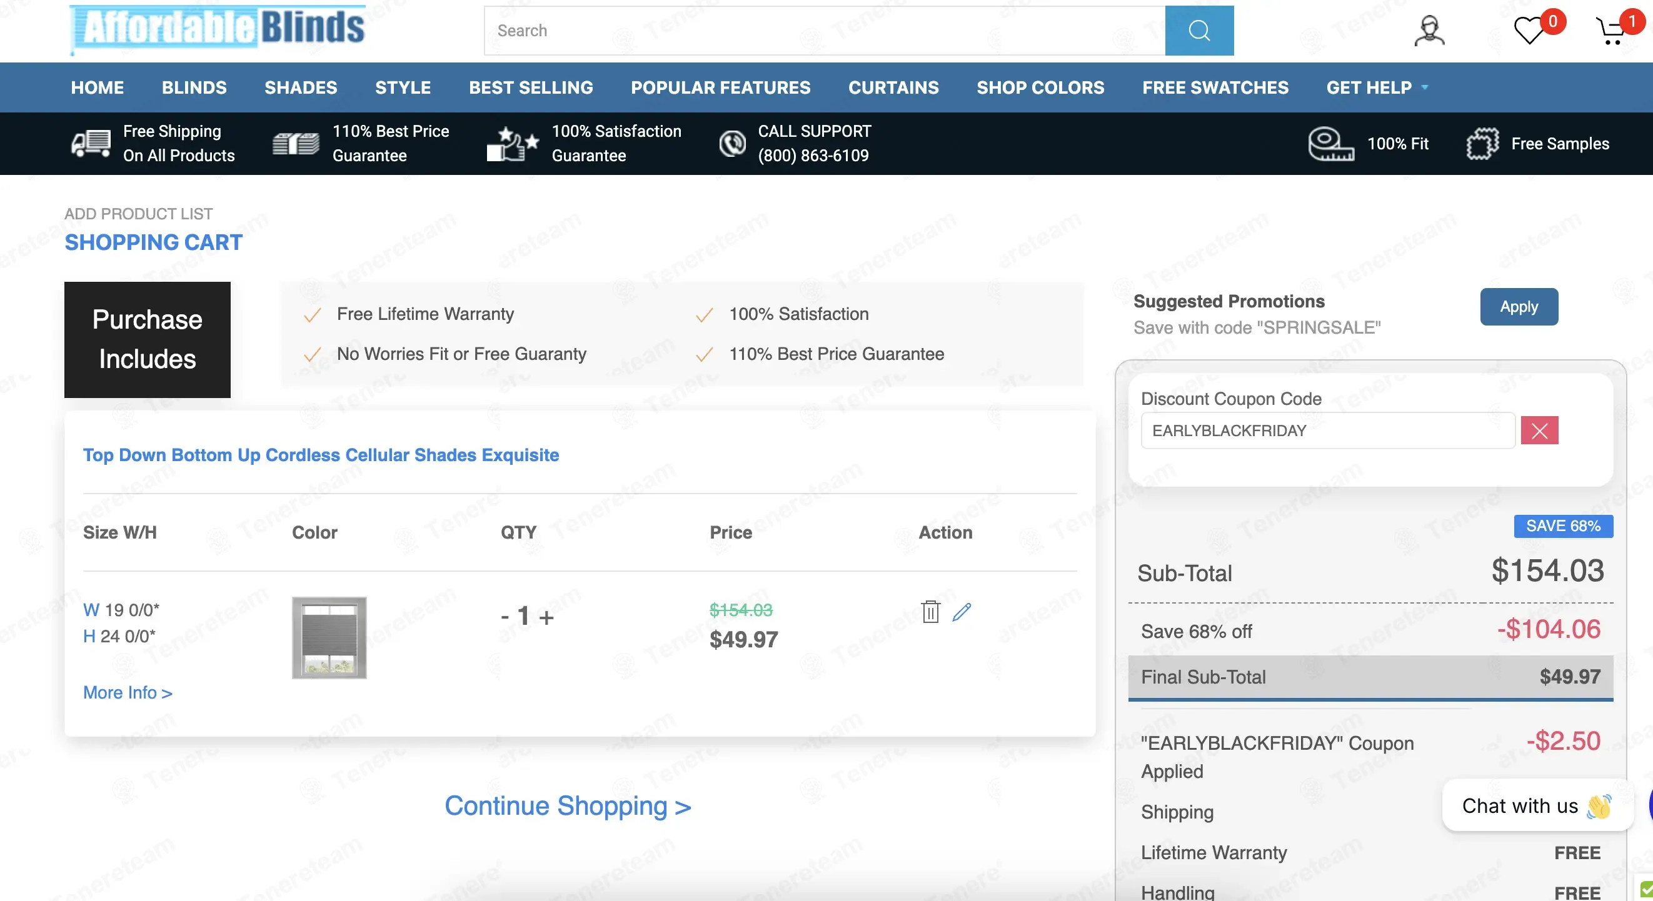This screenshot has width=1653, height=901.
Task: Open the user account icon
Action: point(1429,30)
